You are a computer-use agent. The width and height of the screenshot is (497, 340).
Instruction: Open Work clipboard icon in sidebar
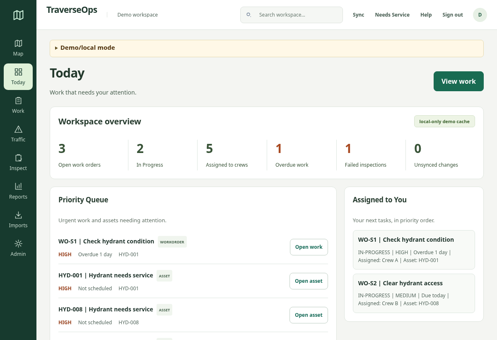point(18,100)
